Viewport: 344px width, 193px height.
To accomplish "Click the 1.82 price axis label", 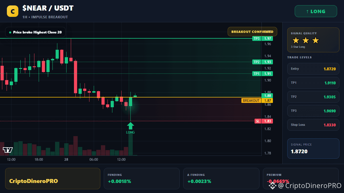I will [268, 129].
